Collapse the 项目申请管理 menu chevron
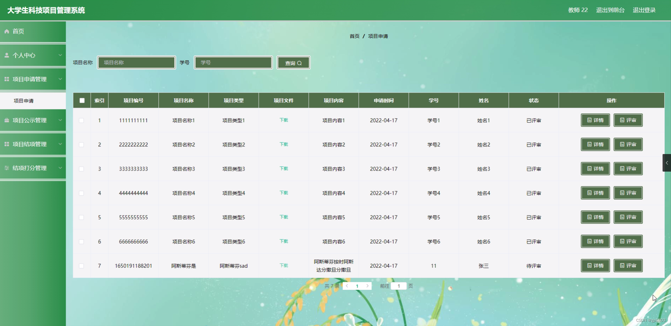Viewport: 671px width, 326px height. 60,79
